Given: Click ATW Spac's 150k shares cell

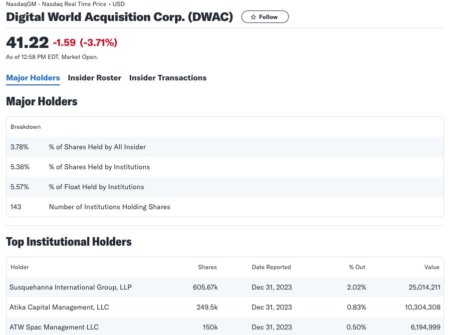Looking at the screenshot, I should (x=211, y=327).
